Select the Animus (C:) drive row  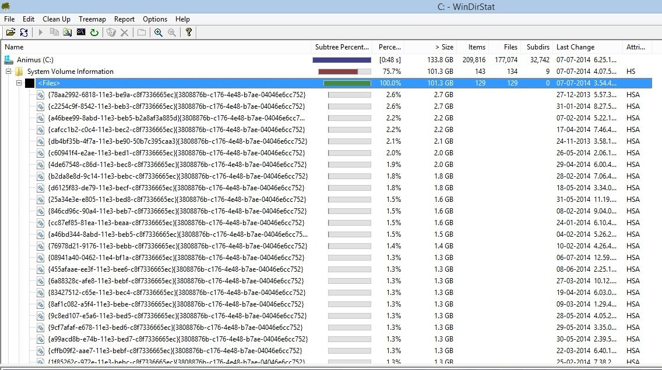[40, 60]
